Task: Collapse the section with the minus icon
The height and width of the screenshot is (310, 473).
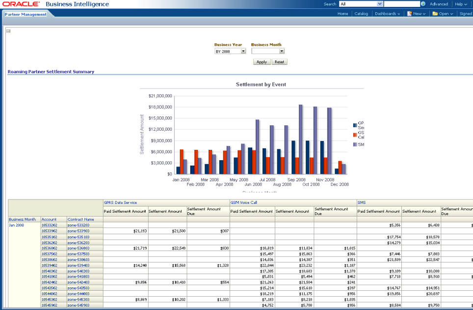Action: [8, 31]
